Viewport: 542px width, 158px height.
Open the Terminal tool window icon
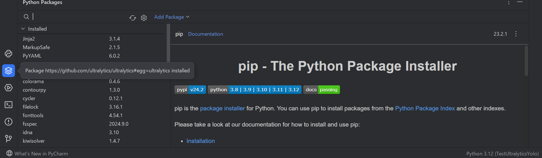[x=9, y=105]
